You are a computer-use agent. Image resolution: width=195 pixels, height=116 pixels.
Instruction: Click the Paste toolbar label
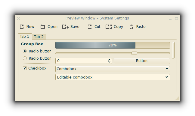point(141,27)
